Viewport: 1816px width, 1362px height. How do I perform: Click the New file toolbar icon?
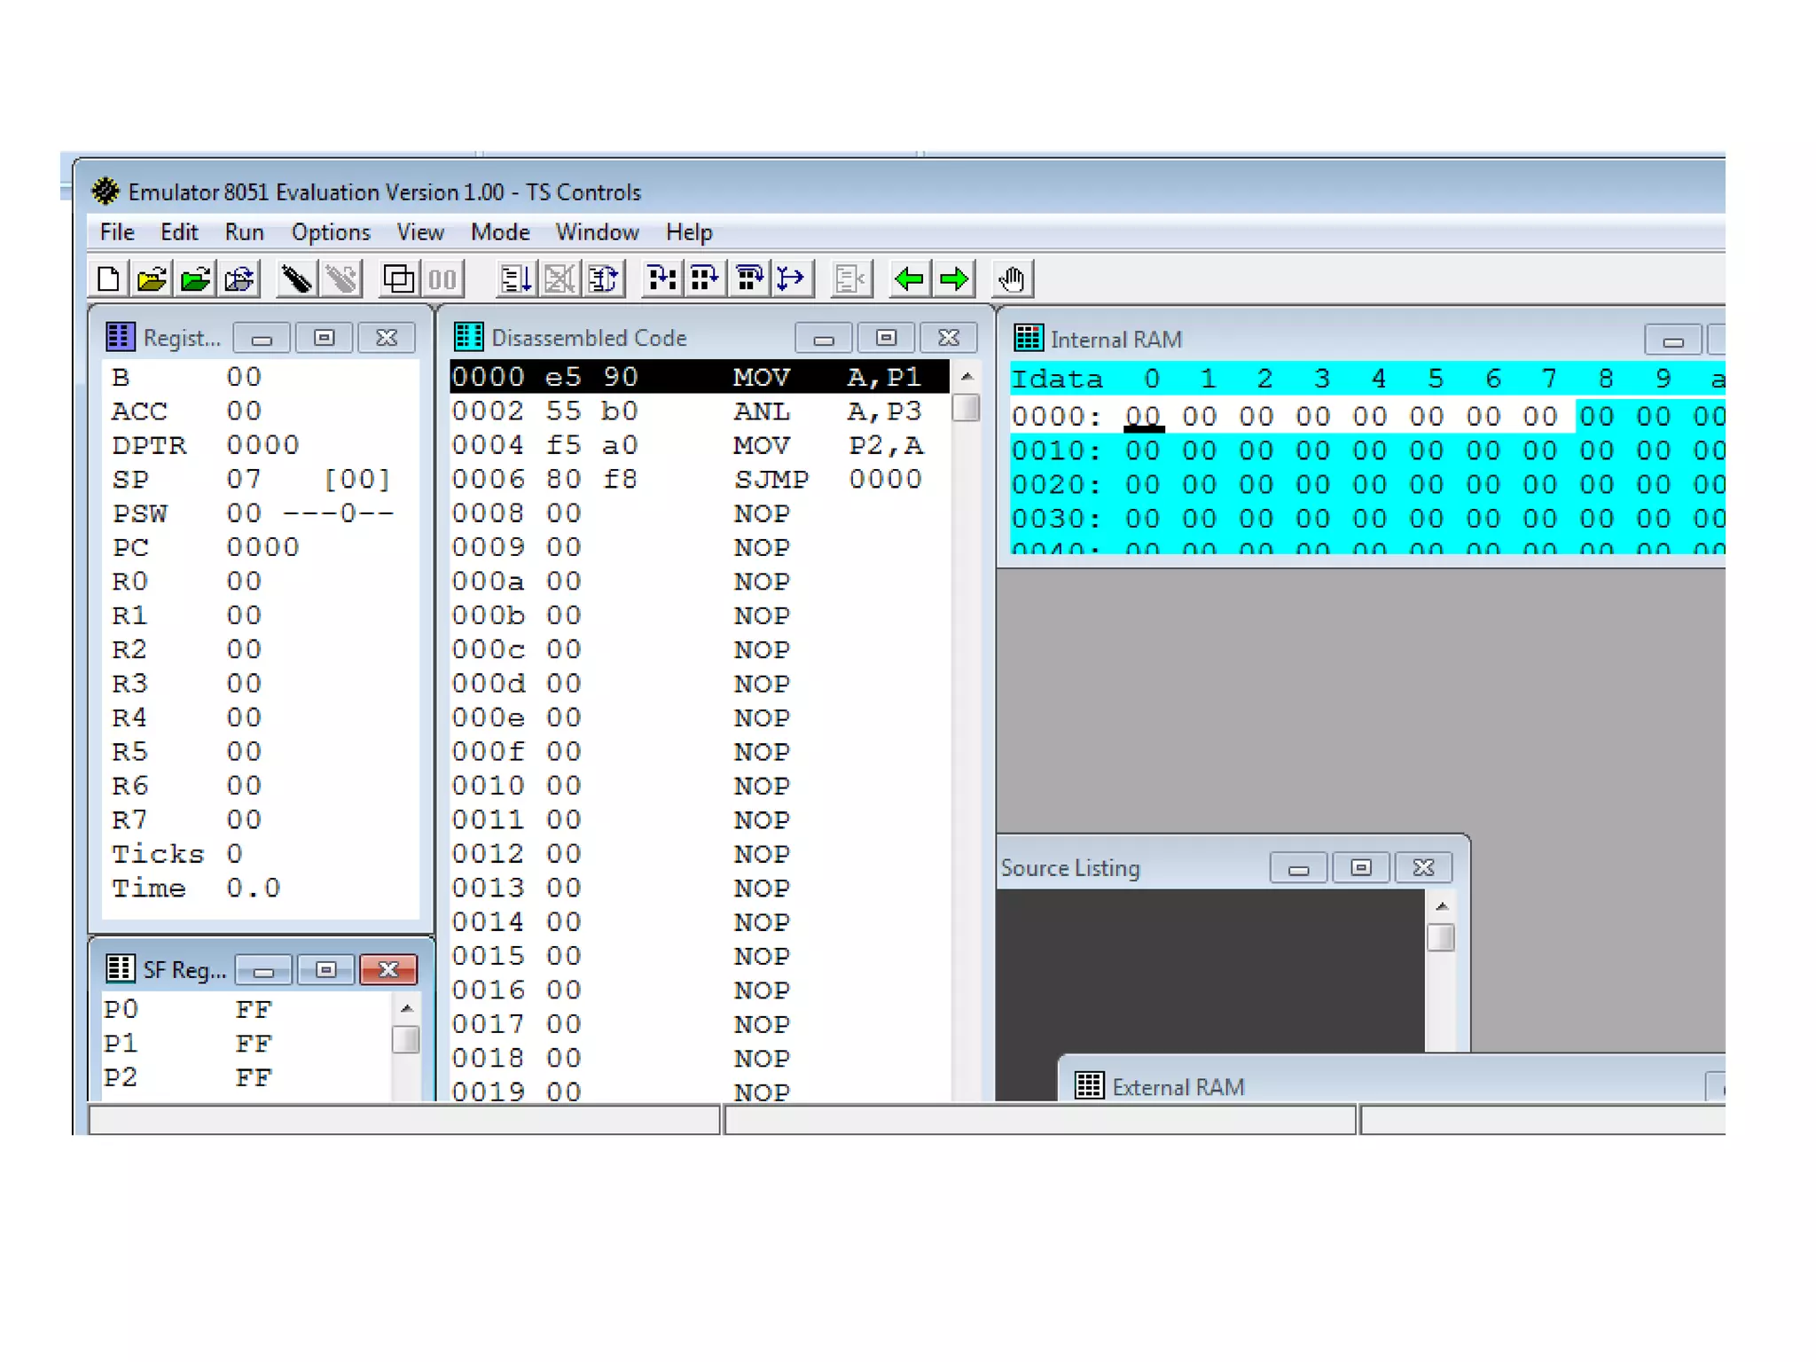click(x=108, y=279)
